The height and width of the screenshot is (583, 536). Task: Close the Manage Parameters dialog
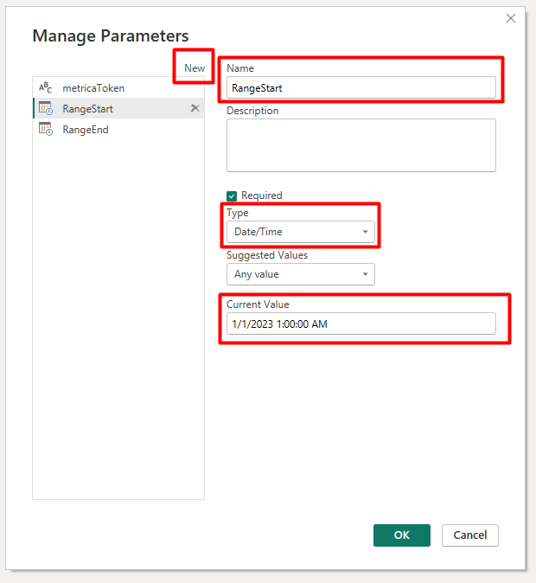(511, 18)
